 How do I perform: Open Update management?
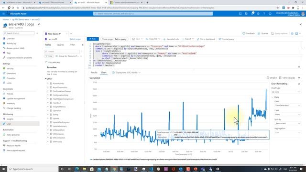point(16,99)
